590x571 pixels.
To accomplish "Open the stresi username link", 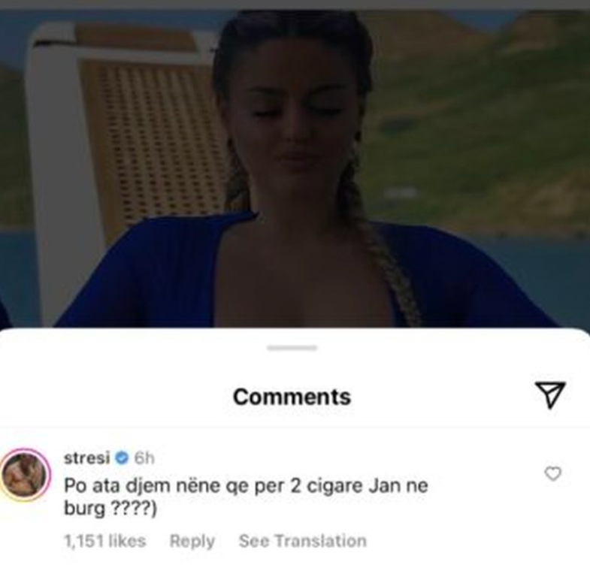I will tap(87, 458).
